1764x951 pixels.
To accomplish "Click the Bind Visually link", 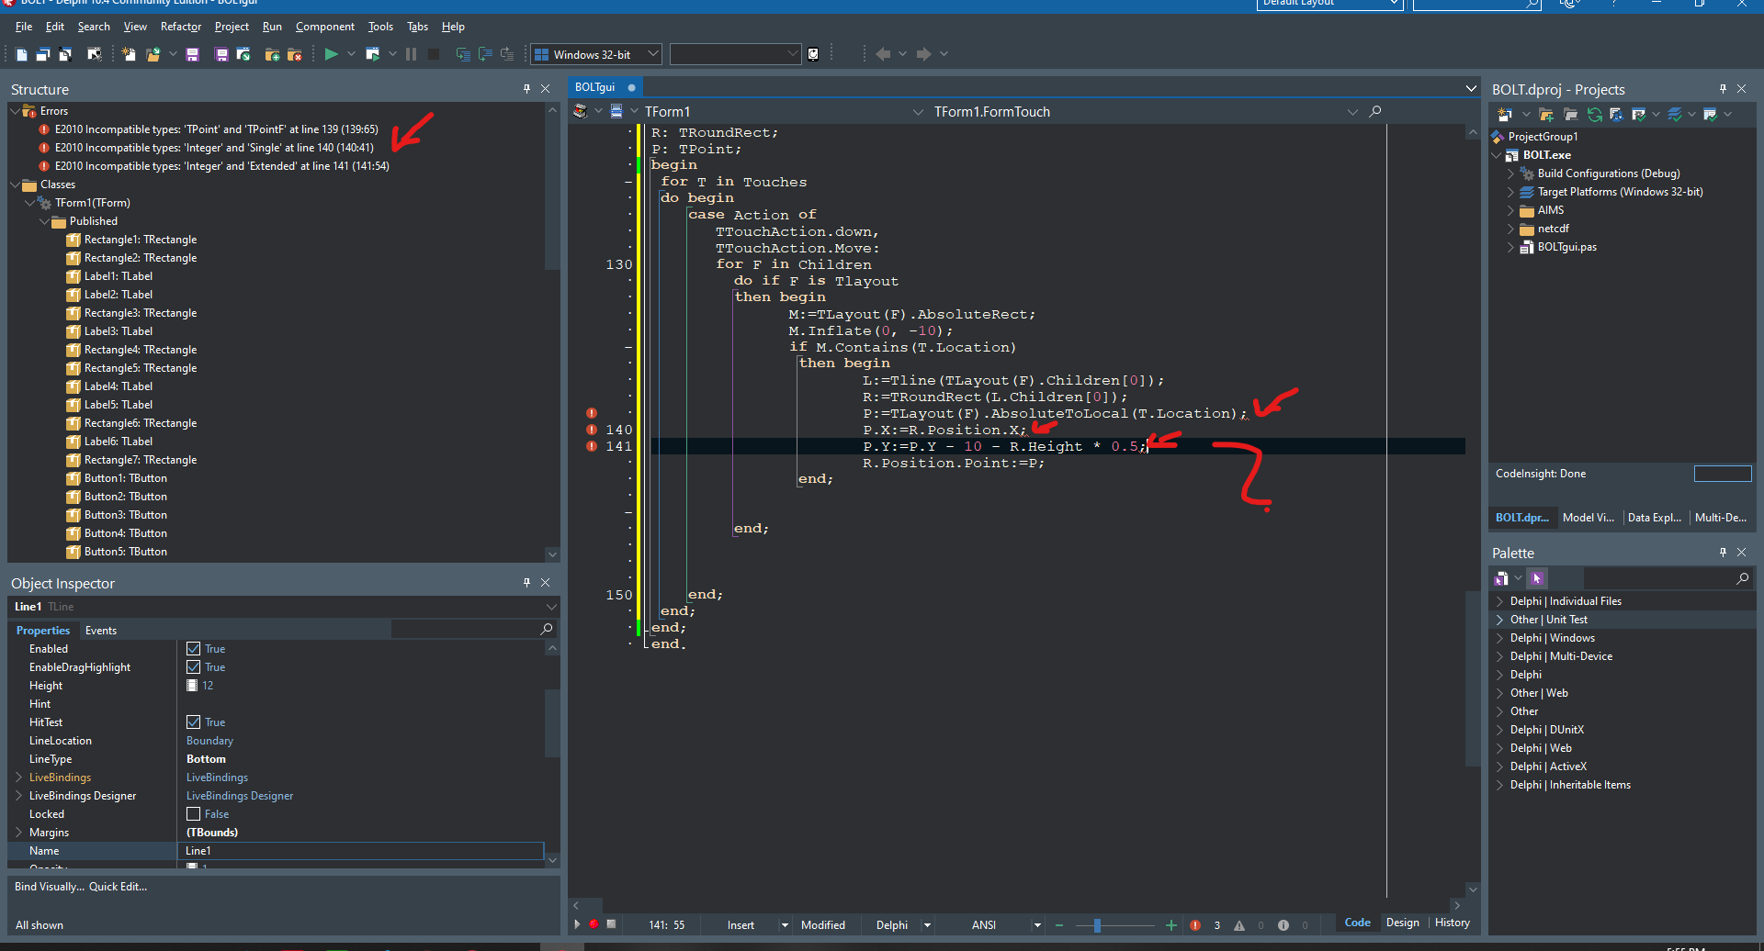I will pyautogui.click(x=50, y=887).
